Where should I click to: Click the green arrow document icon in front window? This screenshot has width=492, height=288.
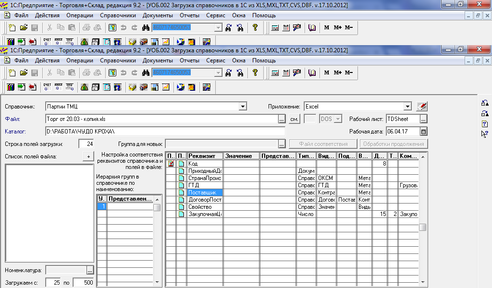click(x=21, y=87)
